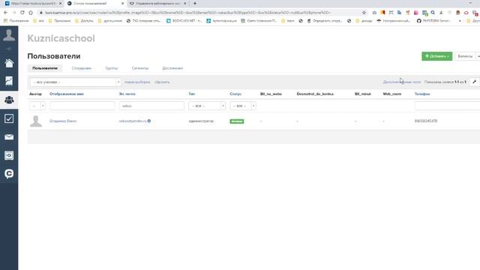Click the user email link in the row
This screenshot has width=480, height=270.
133,121
